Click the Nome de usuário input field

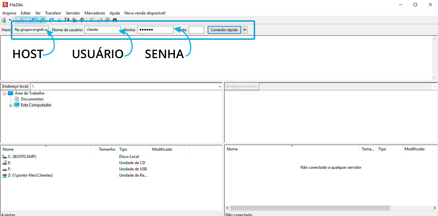coord(103,30)
